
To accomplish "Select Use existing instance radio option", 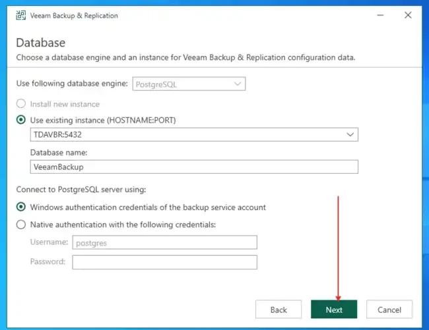I will 21,120.
